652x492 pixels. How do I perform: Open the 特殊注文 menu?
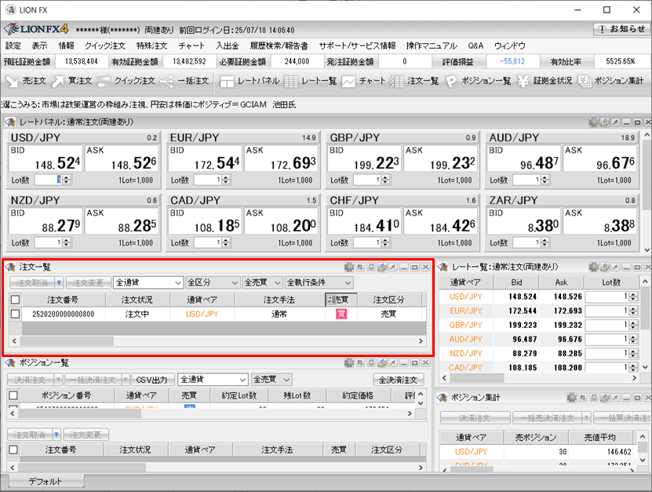151,46
